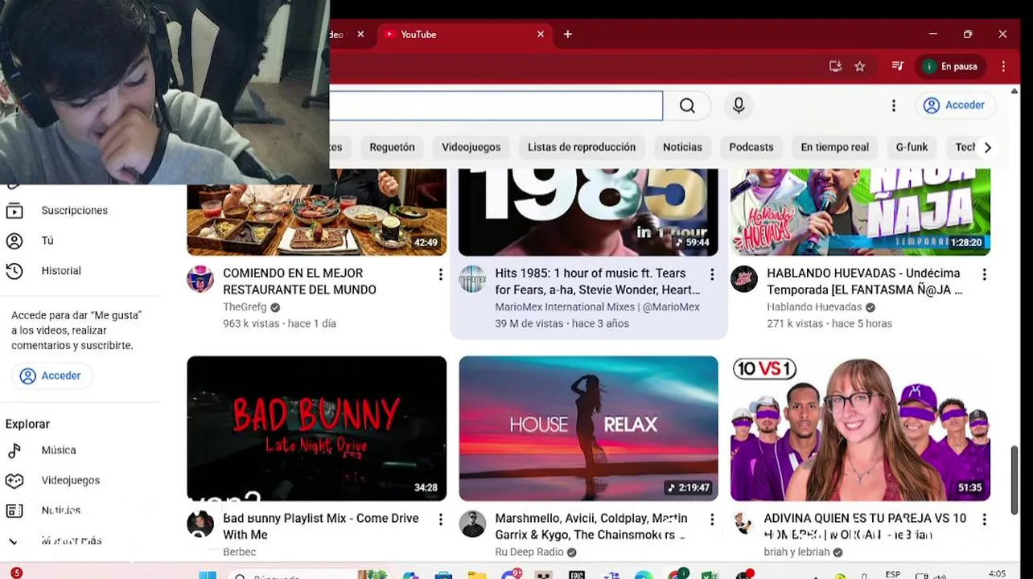Open Excel from the taskbar
This screenshot has height=579, width=1033.
709,575
